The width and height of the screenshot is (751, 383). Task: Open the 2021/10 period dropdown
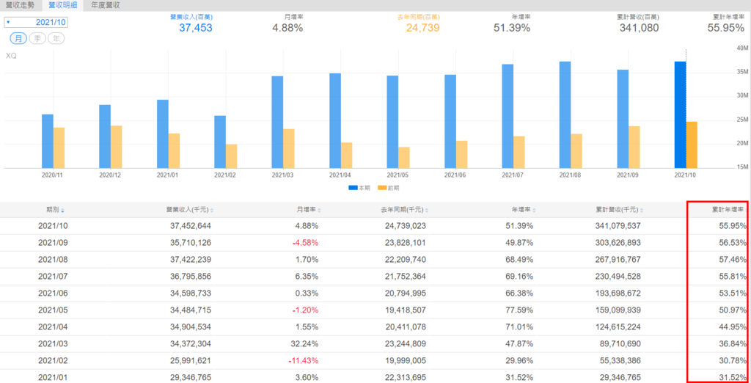(36, 23)
